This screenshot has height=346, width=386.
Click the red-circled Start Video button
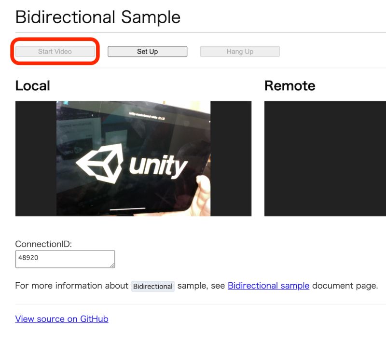[x=55, y=51]
